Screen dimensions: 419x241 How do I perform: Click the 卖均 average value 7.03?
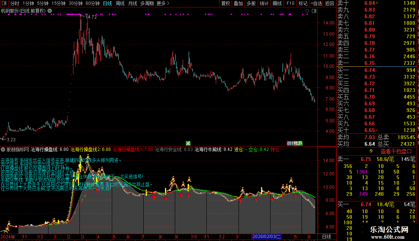tap(370, 137)
